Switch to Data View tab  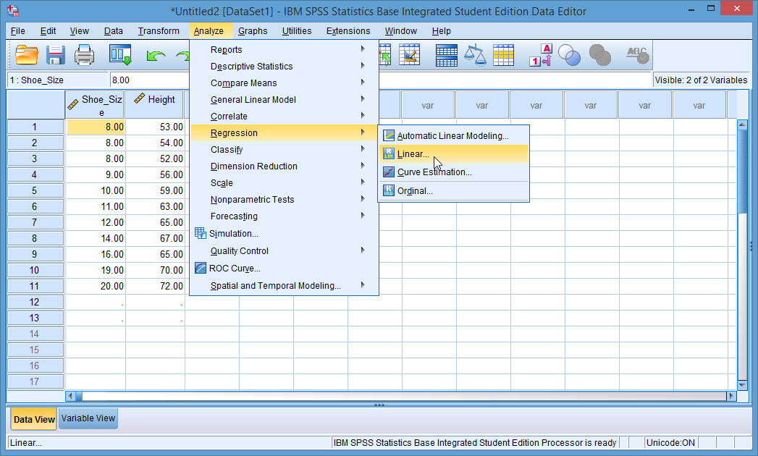[34, 419]
